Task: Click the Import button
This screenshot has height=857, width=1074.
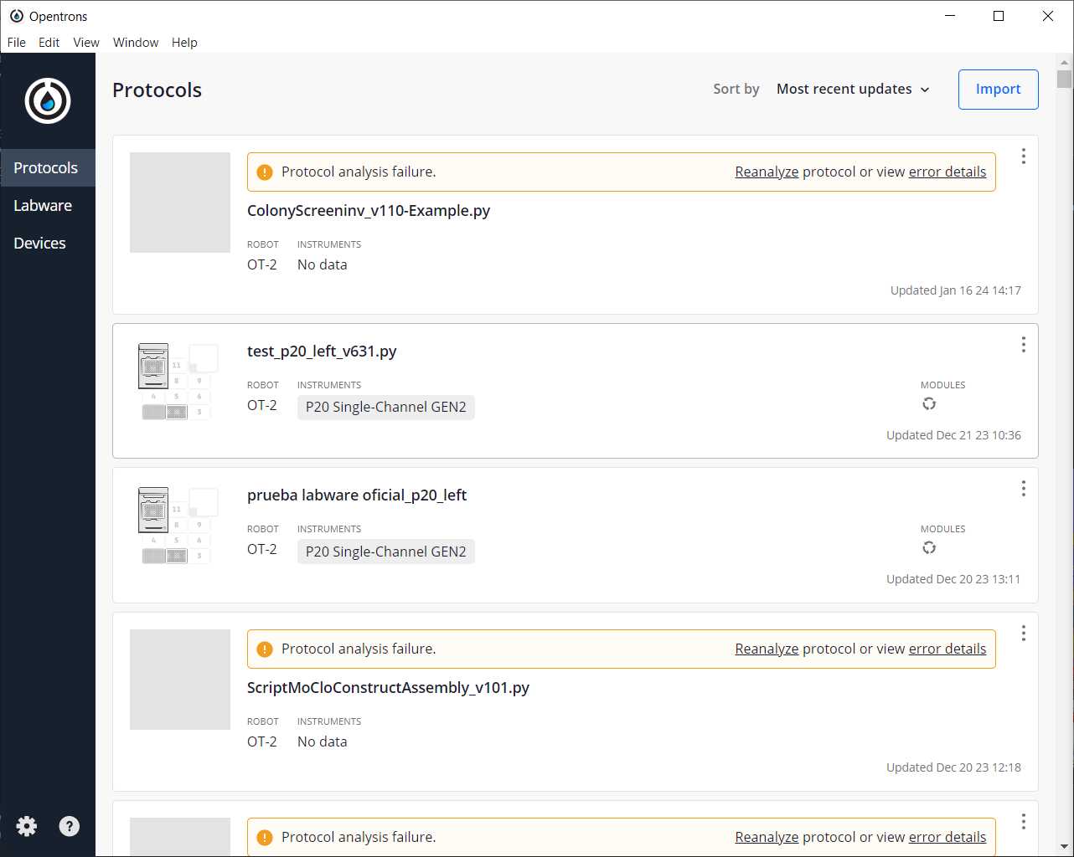Action: click(x=998, y=90)
